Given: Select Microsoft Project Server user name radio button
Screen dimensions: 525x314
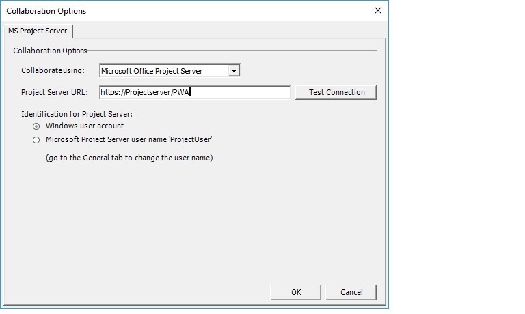Looking at the screenshot, I should [36, 140].
